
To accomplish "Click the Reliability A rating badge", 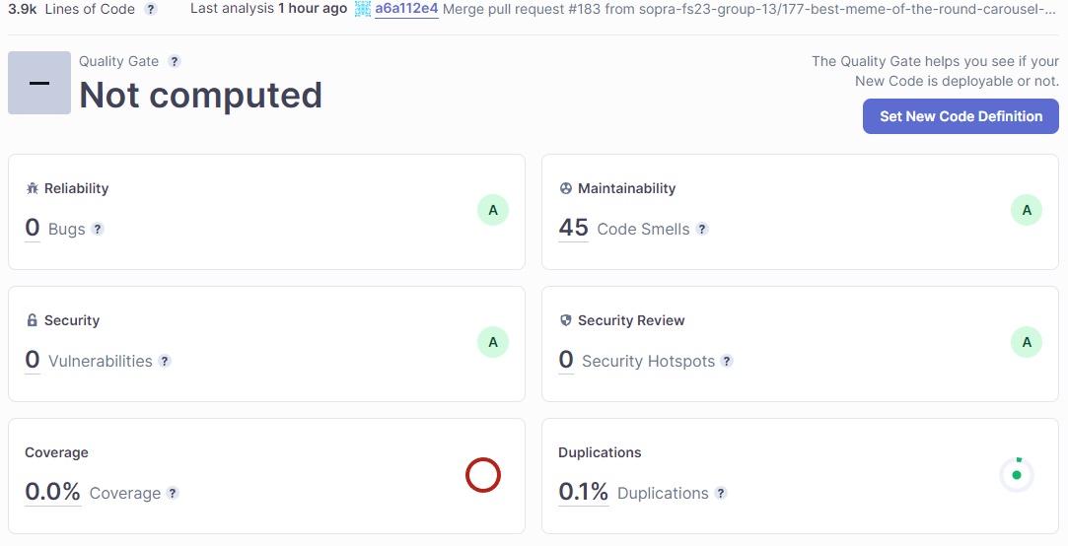I will pos(493,210).
